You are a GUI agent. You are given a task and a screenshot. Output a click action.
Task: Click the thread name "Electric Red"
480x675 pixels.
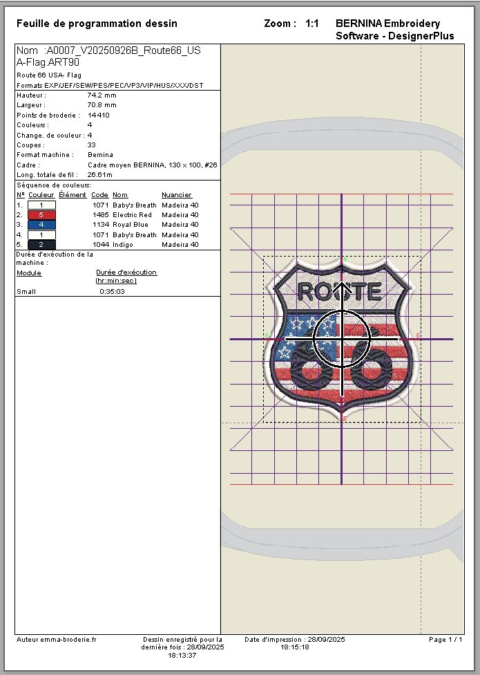pyautogui.click(x=133, y=215)
